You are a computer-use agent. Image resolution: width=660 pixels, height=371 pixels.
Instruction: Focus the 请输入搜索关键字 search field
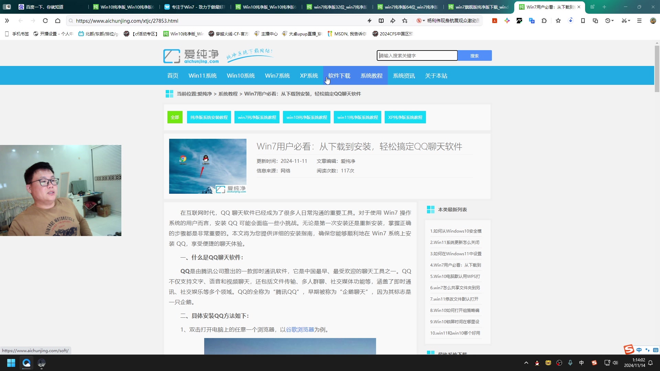pyautogui.click(x=417, y=56)
